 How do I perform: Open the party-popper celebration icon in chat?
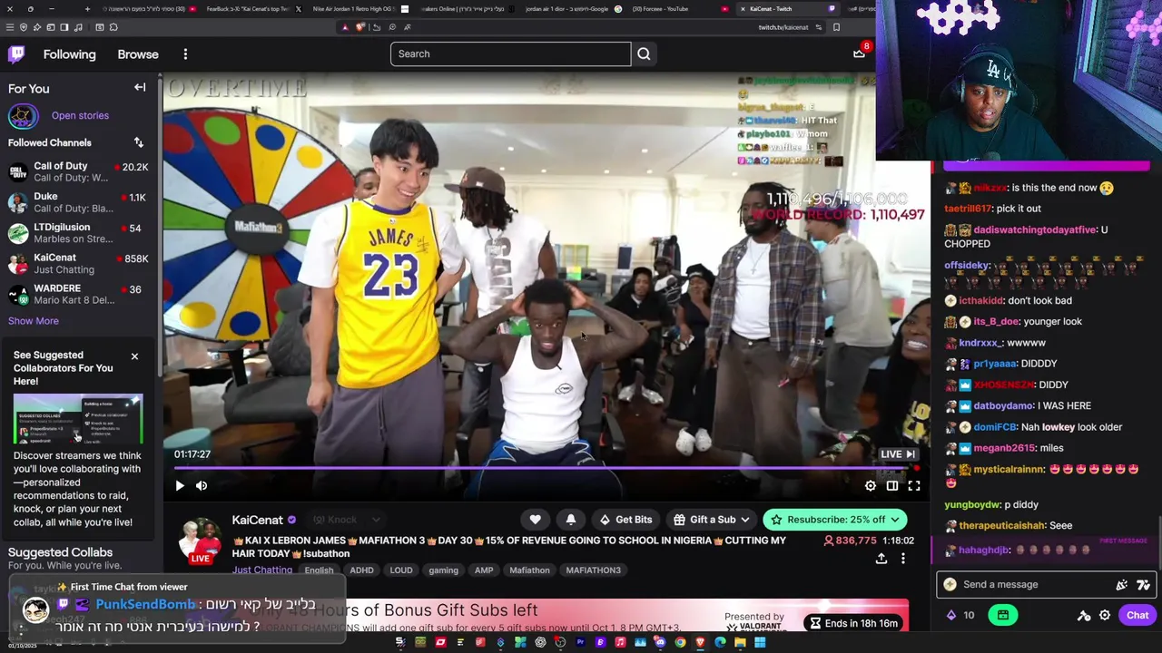pos(1122,585)
